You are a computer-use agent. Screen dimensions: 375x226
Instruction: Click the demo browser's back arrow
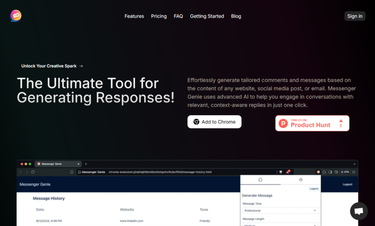pyautogui.click(x=21, y=172)
